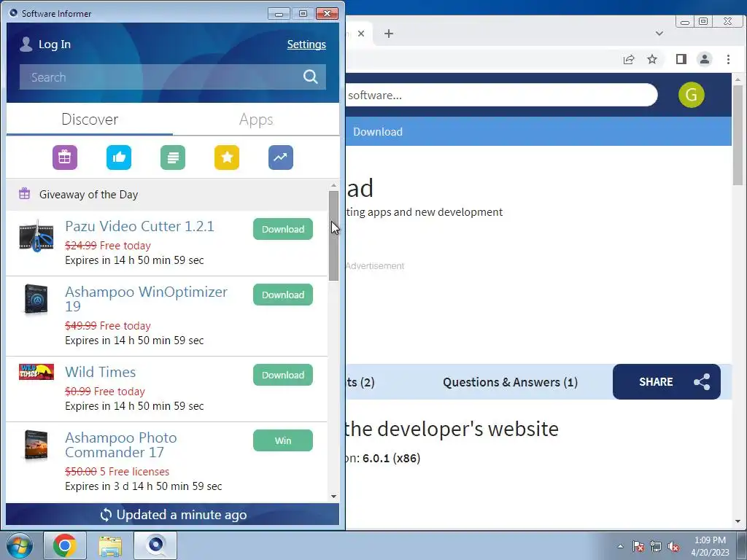Screen dimensions: 747x560
Task: Open Windows Explorer from taskbar
Action: click(110, 545)
